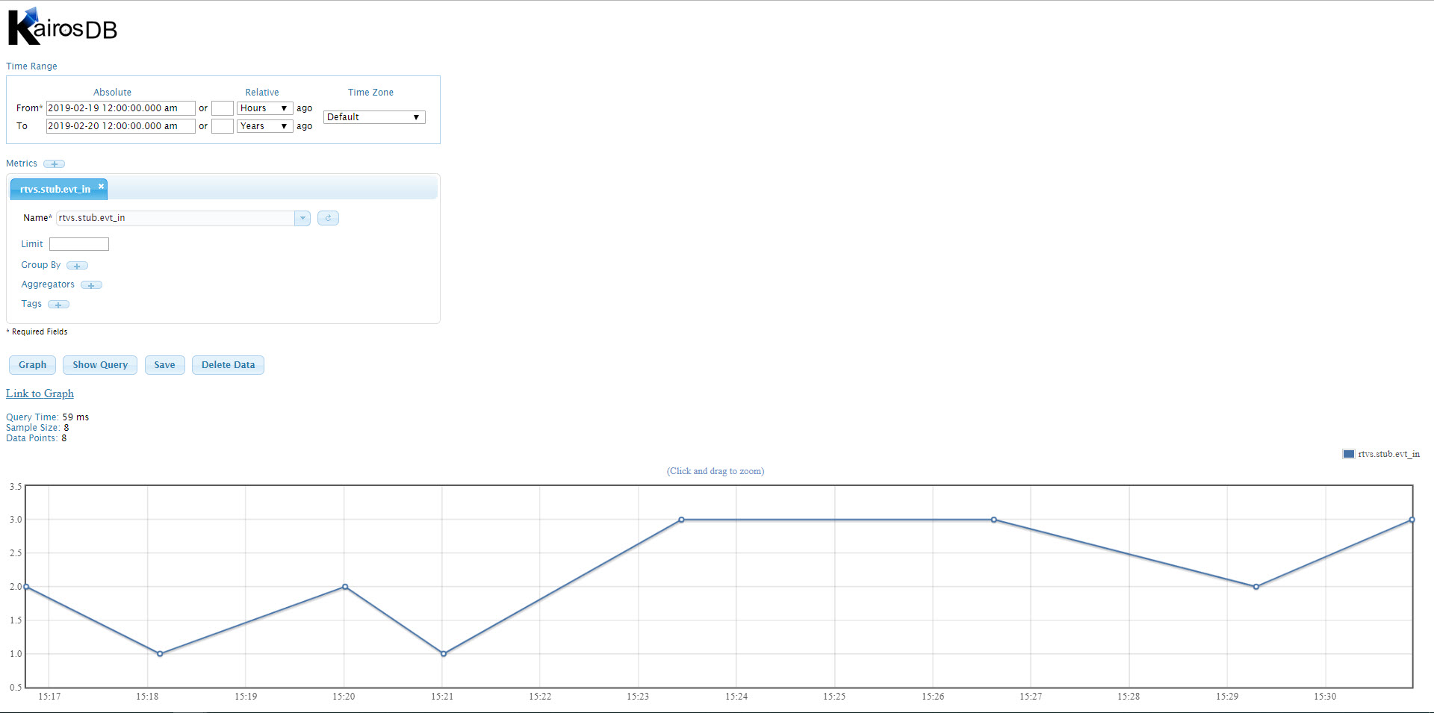
Task: Open the Link to Graph hyperlink
Action: pos(40,393)
